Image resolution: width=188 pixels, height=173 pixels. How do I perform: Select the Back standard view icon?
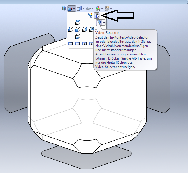[x=92, y=29]
